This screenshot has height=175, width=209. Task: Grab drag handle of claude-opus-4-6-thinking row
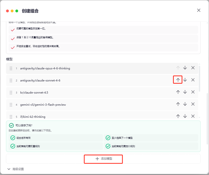pos(11,69)
